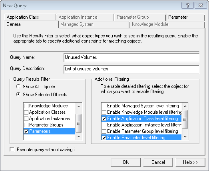Click the question mark help icon in title bar
This screenshot has height=171, width=209.
[x=187, y=6]
